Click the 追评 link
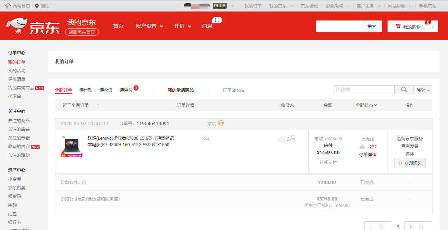Viewport: 448px width, 230px height. (x=410, y=154)
